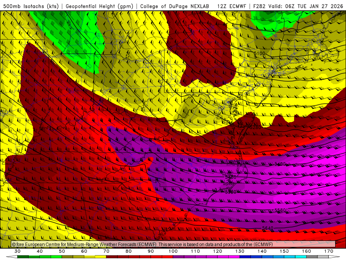Click the 90 color scale label

coord(151,251)
